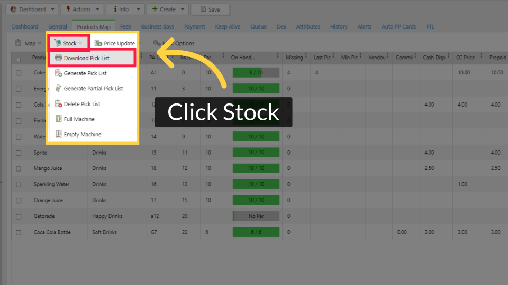Viewport: 508px width, 285px height.
Task: Switch to the Business days tab
Action: [x=158, y=26]
